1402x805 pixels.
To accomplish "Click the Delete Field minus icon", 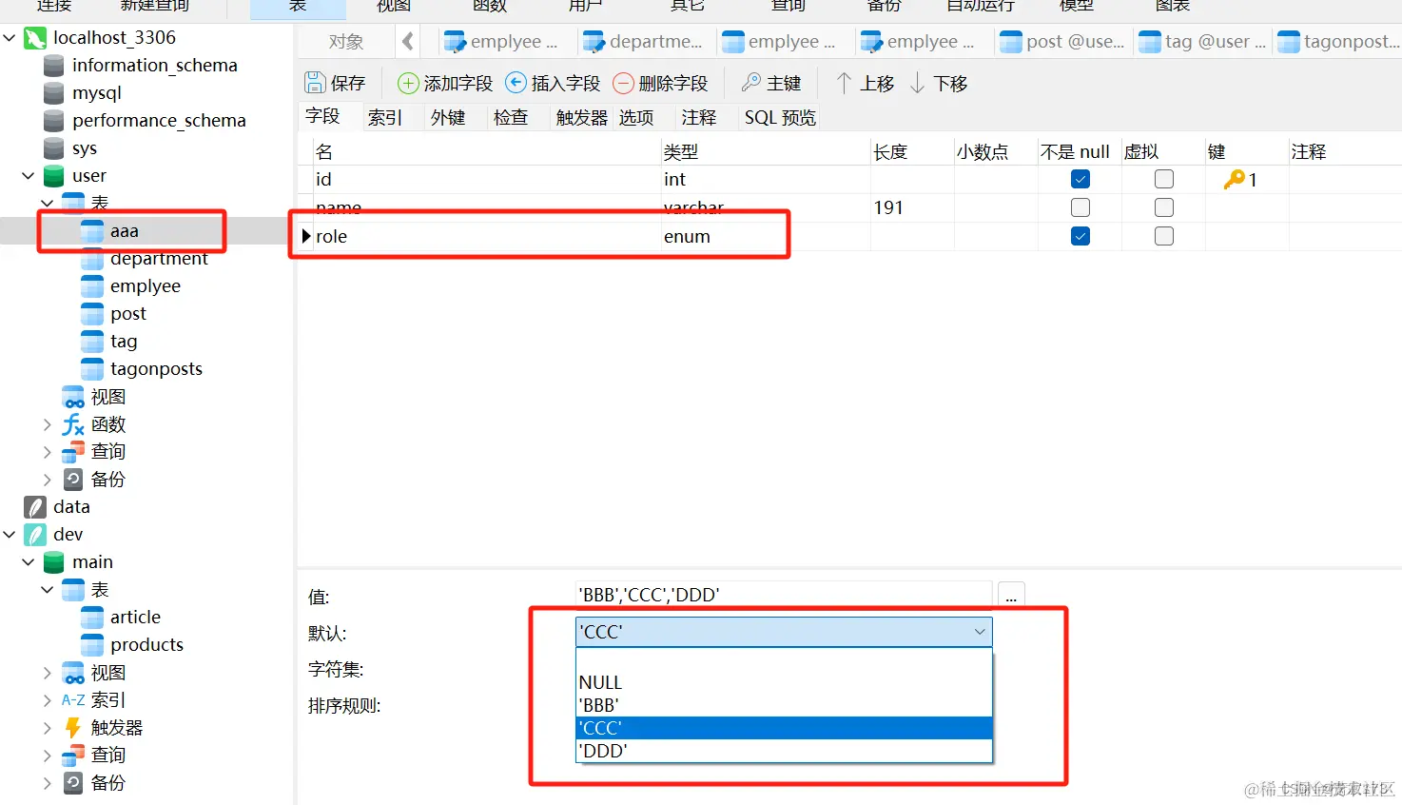I will pyautogui.click(x=623, y=83).
